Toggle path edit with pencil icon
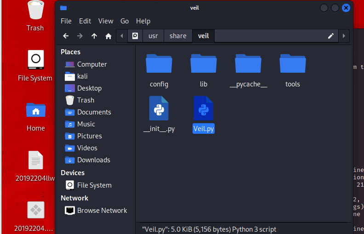 [x=331, y=36]
